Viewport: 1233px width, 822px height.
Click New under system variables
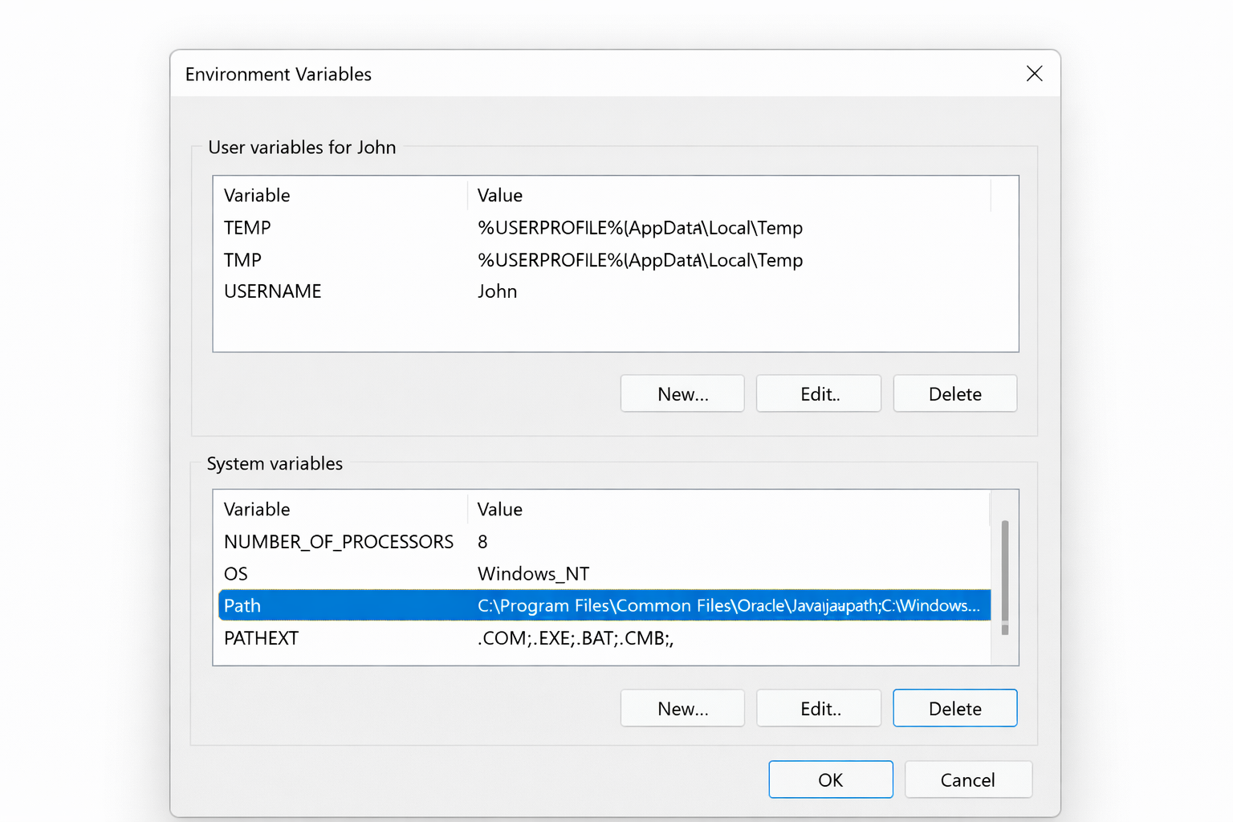[682, 708]
